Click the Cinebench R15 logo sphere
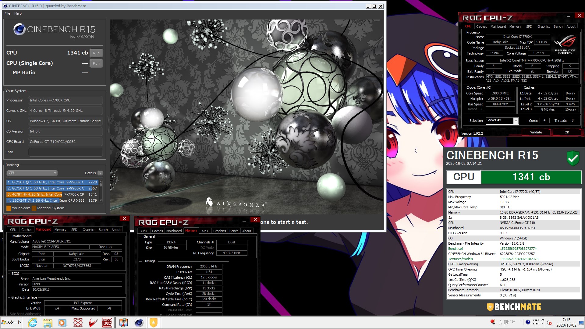The image size is (585, 329). 19,29
